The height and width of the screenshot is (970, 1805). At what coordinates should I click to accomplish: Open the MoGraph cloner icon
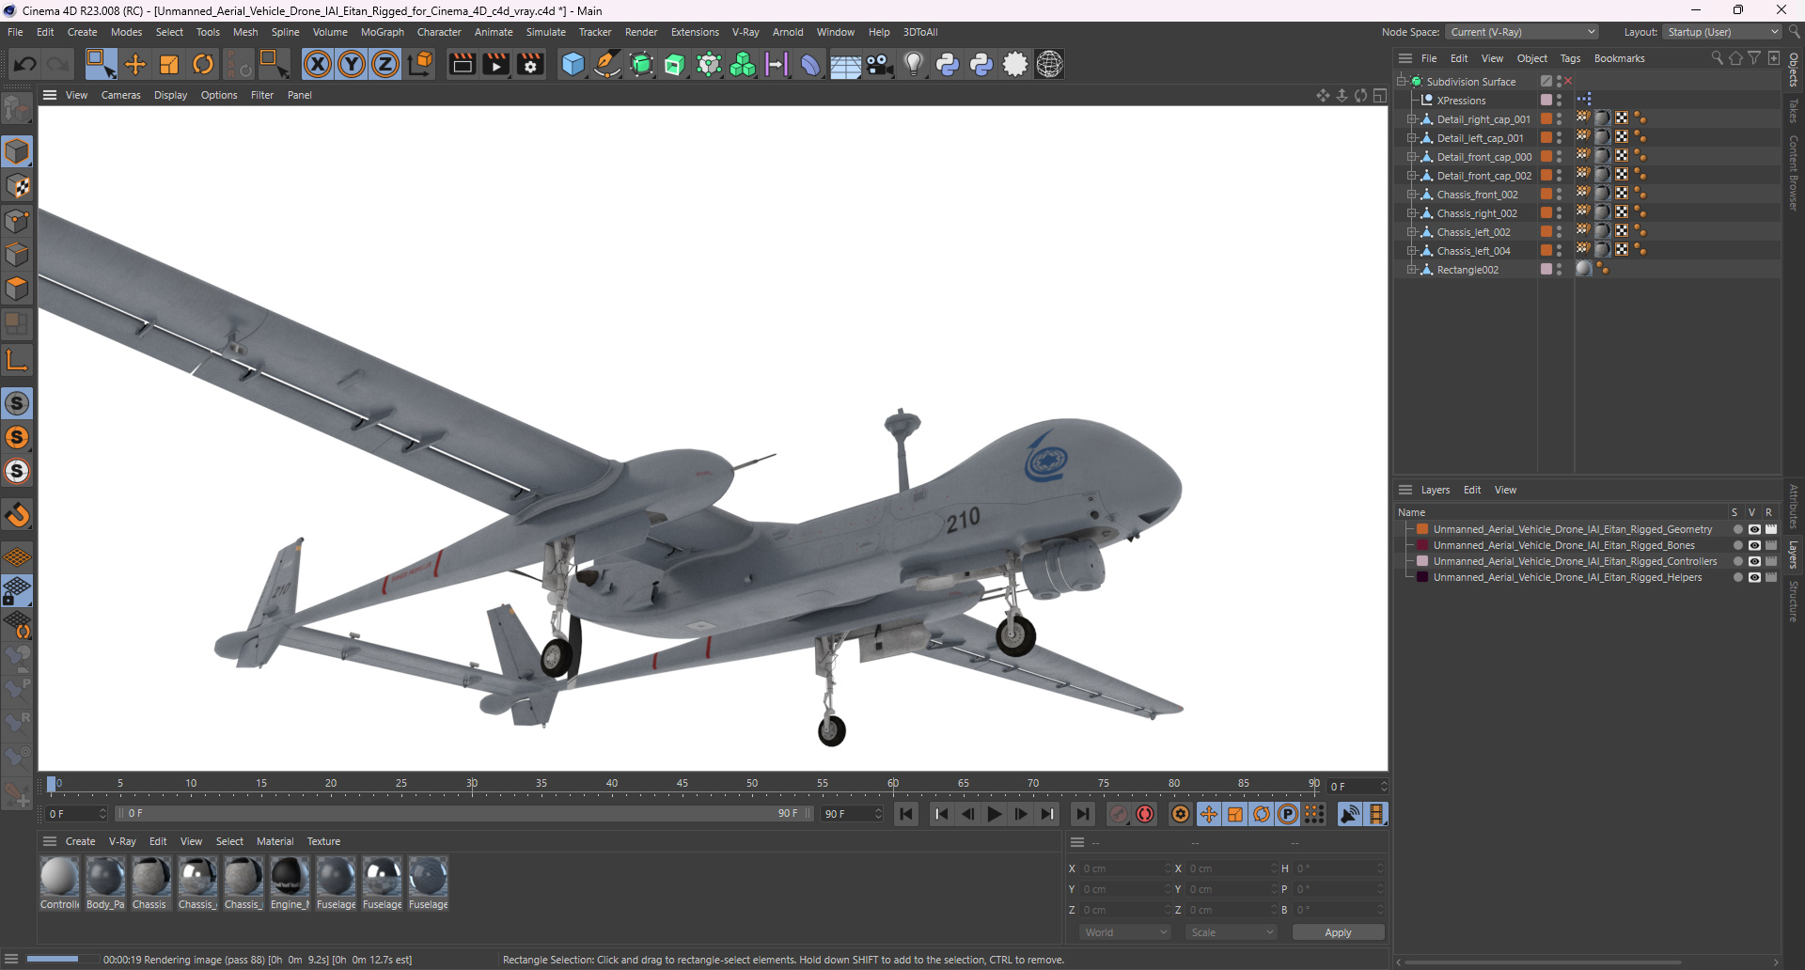pyautogui.click(x=743, y=64)
